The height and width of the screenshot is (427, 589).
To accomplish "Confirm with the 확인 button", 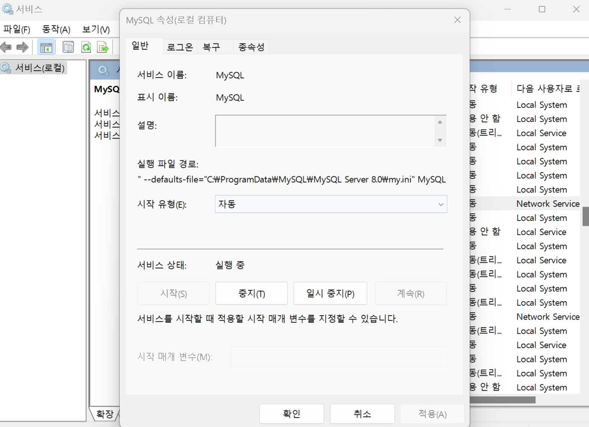I will pos(292,414).
